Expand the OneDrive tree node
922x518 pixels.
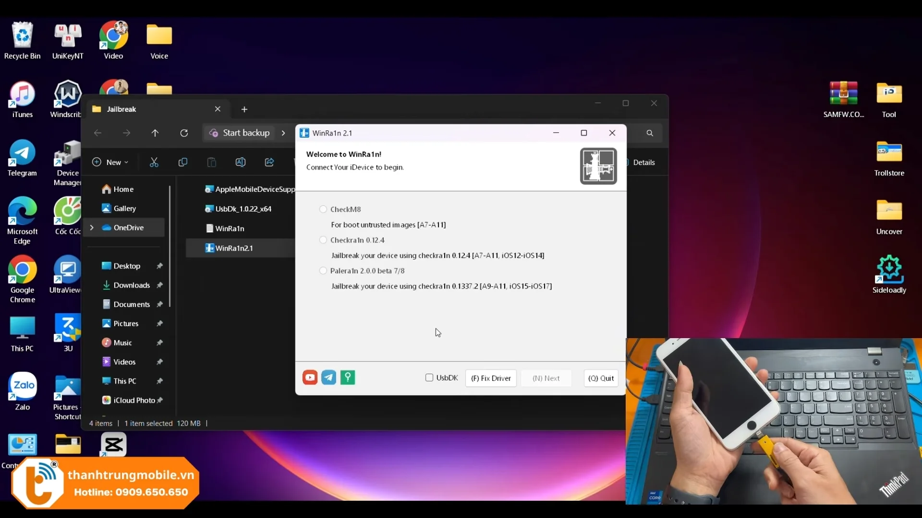click(x=92, y=227)
